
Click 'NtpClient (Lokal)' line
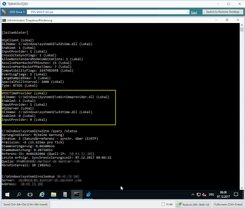click(x=18, y=40)
